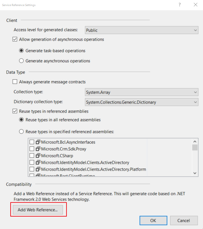Click the help question mark icon
The height and width of the screenshot is (229, 203).
click(180, 5)
